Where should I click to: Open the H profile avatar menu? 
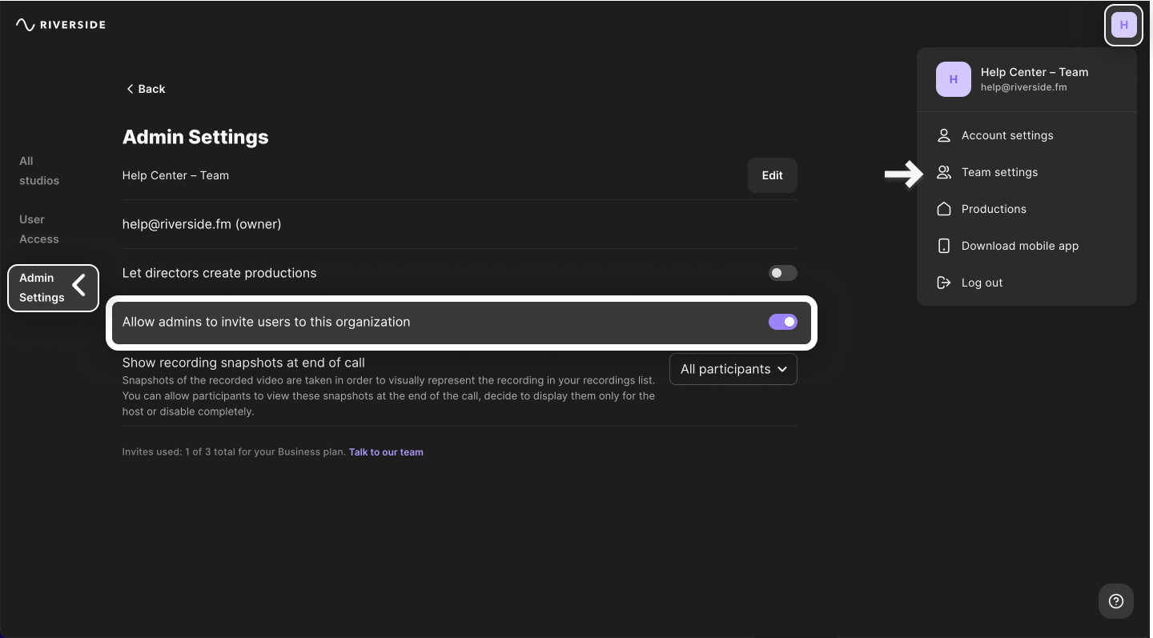(x=1124, y=25)
